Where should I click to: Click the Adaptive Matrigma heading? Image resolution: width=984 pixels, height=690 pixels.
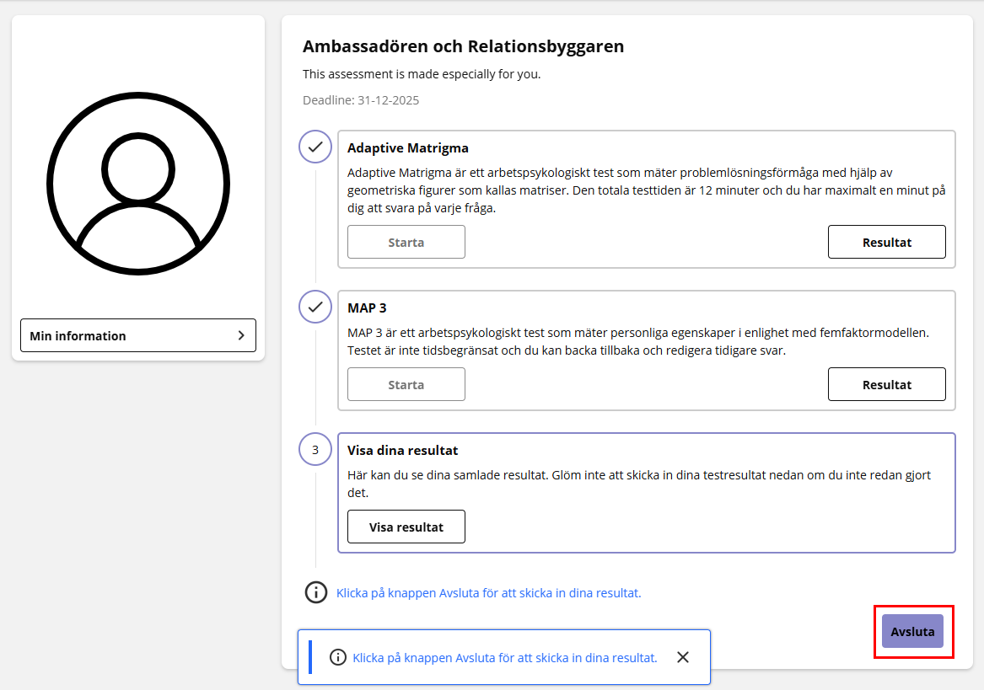pyautogui.click(x=407, y=147)
